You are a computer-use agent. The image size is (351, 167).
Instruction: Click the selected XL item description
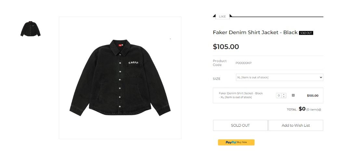[240, 95]
